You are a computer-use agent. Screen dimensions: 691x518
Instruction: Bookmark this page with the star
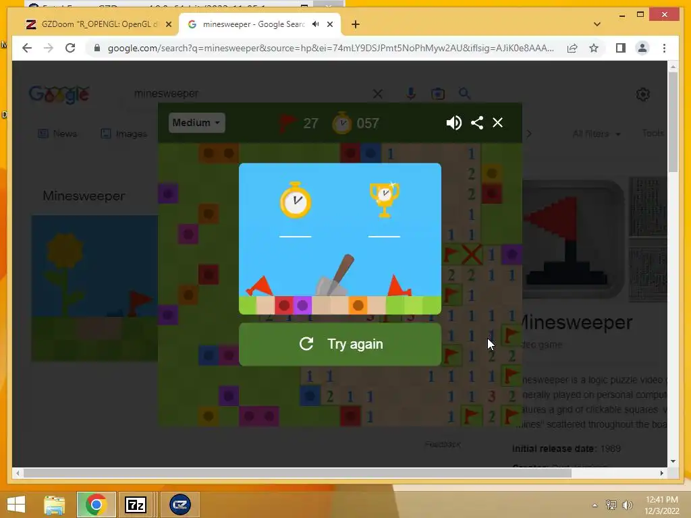click(594, 48)
